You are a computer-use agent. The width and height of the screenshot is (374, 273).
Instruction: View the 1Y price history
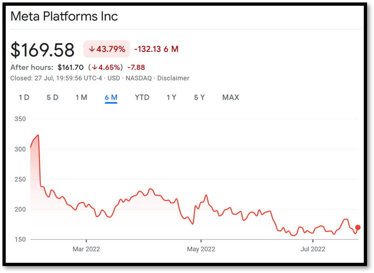(x=171, y=97)
